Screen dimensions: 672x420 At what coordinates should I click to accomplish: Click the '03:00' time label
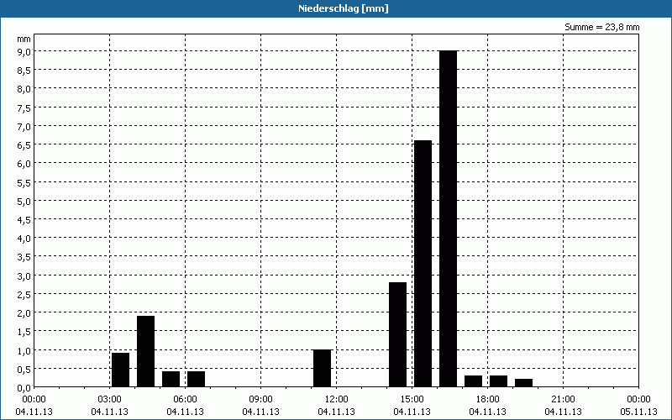tap(110, 400)
